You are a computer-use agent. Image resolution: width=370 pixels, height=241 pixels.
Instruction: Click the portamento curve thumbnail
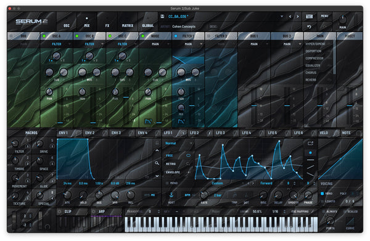350,222
